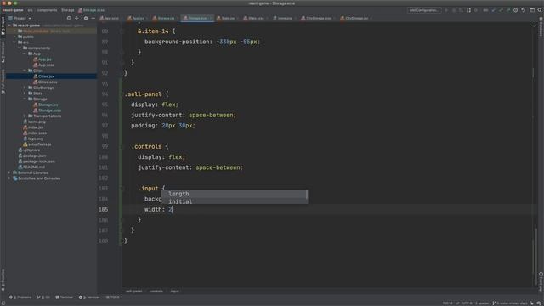The width and height of the screenshot is (544, 306).
Task: Click 'input' breadcrumb under the editor
Action: 174,291
